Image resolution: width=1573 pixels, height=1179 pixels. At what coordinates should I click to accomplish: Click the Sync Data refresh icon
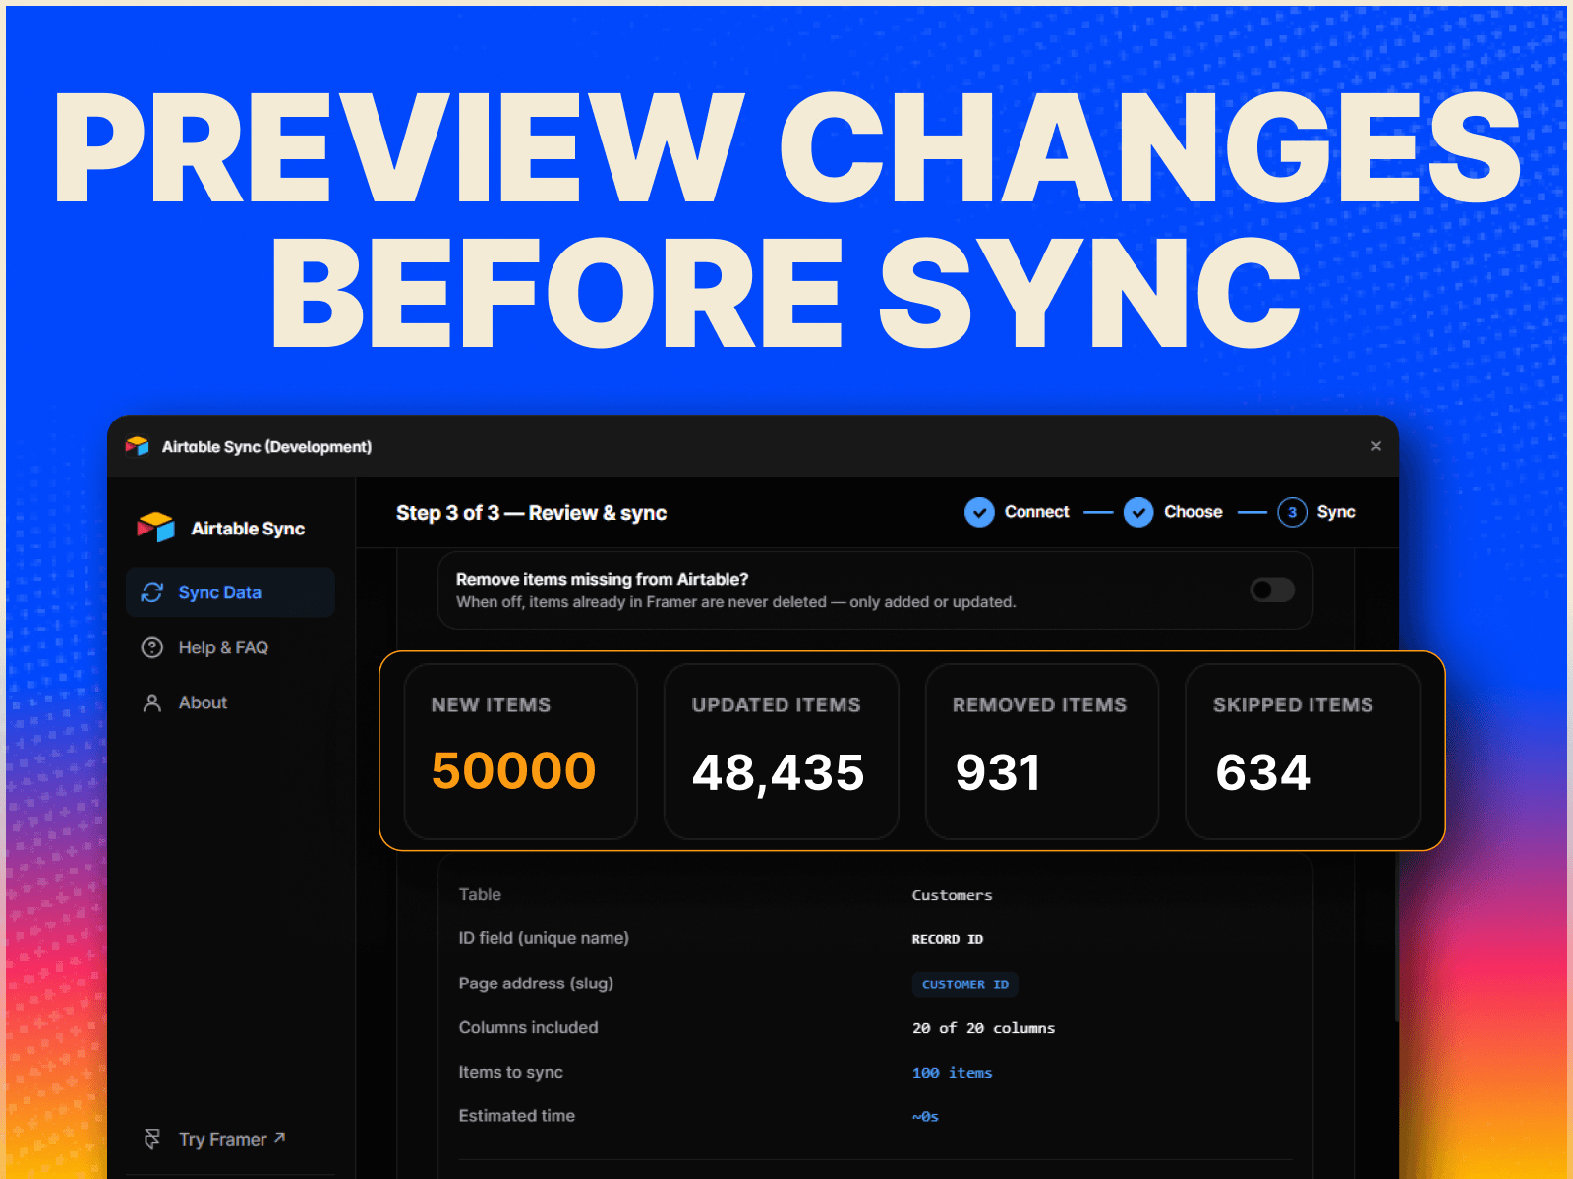click(152, 592)
